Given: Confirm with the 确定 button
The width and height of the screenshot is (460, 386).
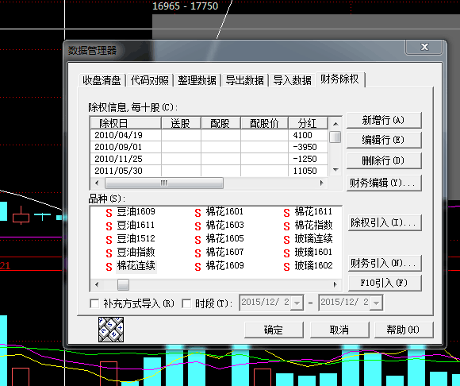Looking at the screenshot, I should tap(274, 330).
